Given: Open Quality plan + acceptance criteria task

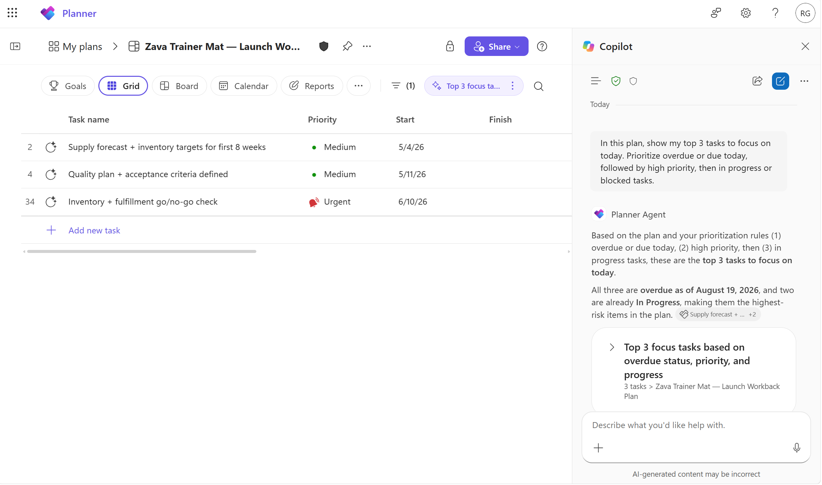Looking at the screenshot, I should (148, 174).
